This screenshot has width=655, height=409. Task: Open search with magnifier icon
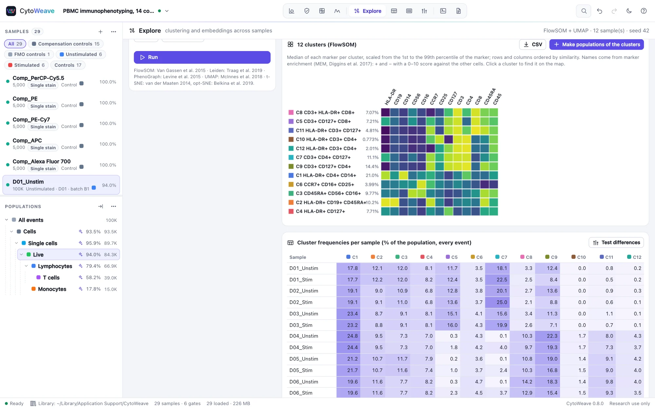coord(584,11)
